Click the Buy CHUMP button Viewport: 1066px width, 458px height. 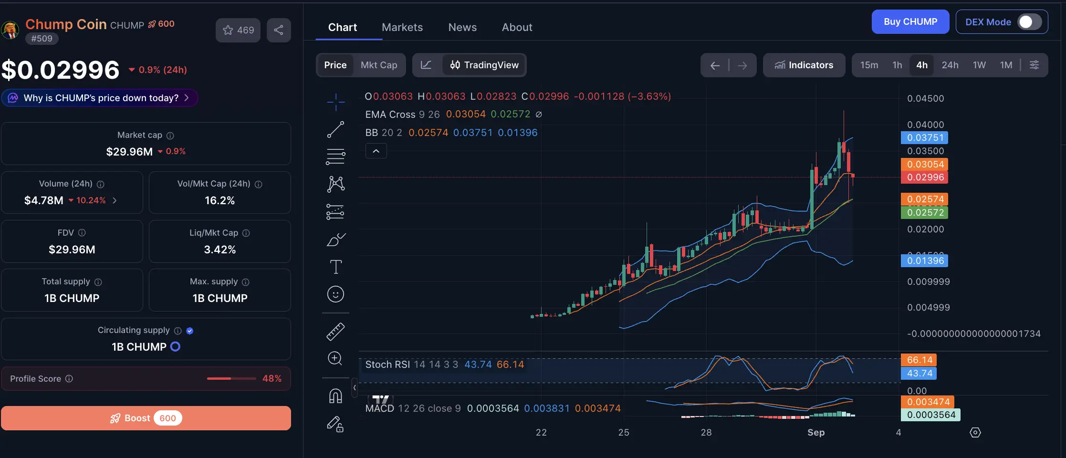tap(910, 21)
